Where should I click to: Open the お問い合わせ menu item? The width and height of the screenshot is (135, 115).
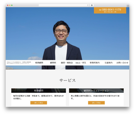(x=122, y=63)
